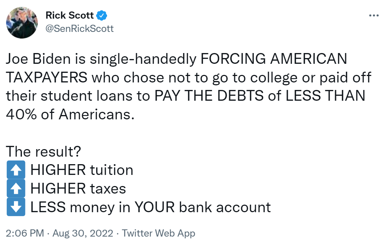Image resolution: width=385 pixels, height=243 pixels.
Task: Click 'Joe Biden' at tweet start
Action: coord(38,59)
